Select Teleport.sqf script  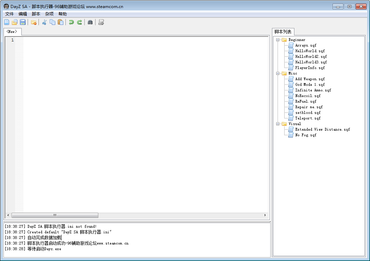tap(308, 118)
